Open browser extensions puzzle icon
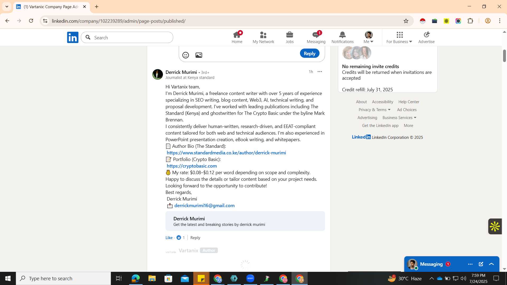The width and height of the screenshot is (507, 285). click(x=470, y=21)
